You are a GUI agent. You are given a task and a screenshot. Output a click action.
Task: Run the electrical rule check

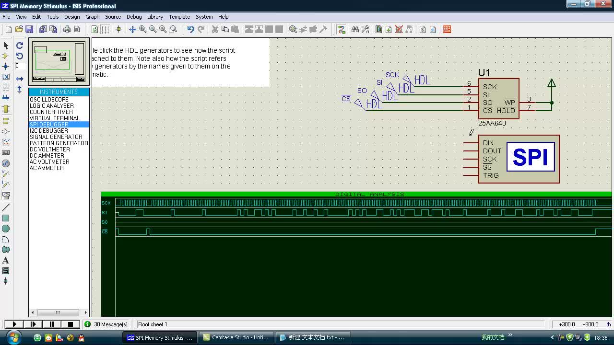pos(433,29)
